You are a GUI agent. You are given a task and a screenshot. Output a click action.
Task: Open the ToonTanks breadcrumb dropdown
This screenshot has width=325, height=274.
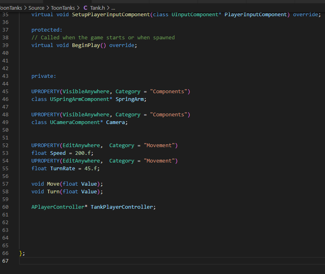click(x=12, y=7)
